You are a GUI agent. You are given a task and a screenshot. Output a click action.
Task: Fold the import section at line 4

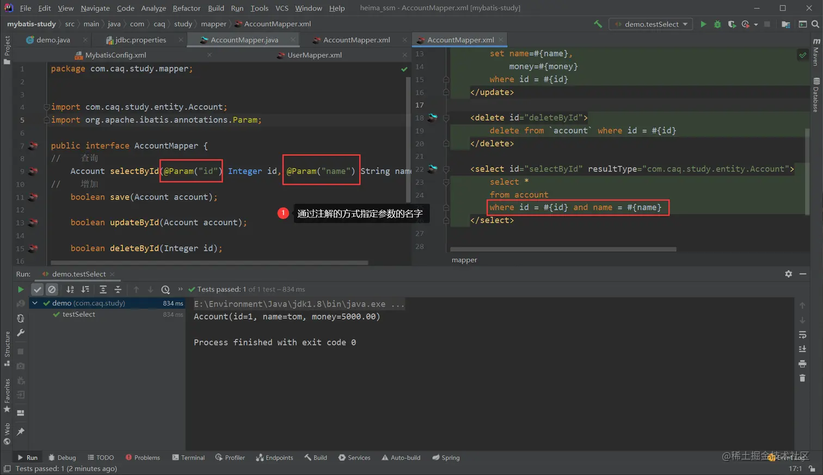tap(47, 107)
